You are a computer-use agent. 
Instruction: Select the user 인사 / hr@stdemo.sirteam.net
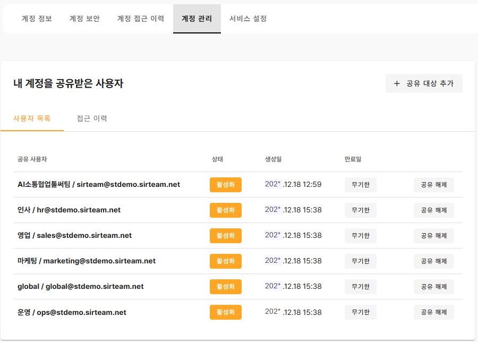pos(69,210)
